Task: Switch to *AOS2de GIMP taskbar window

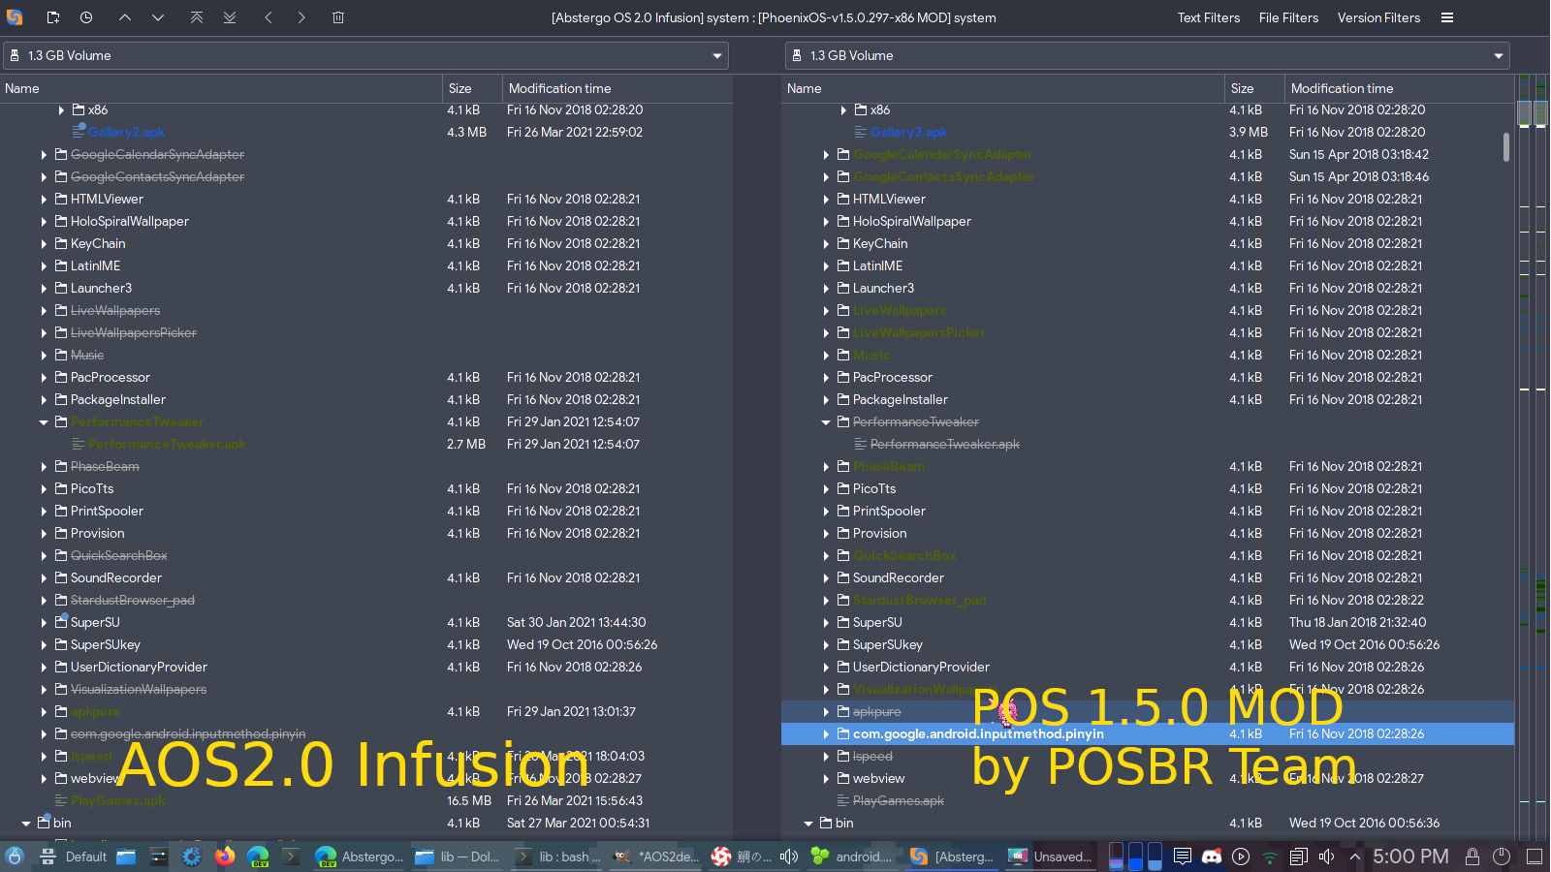Action: pos(657,856)
